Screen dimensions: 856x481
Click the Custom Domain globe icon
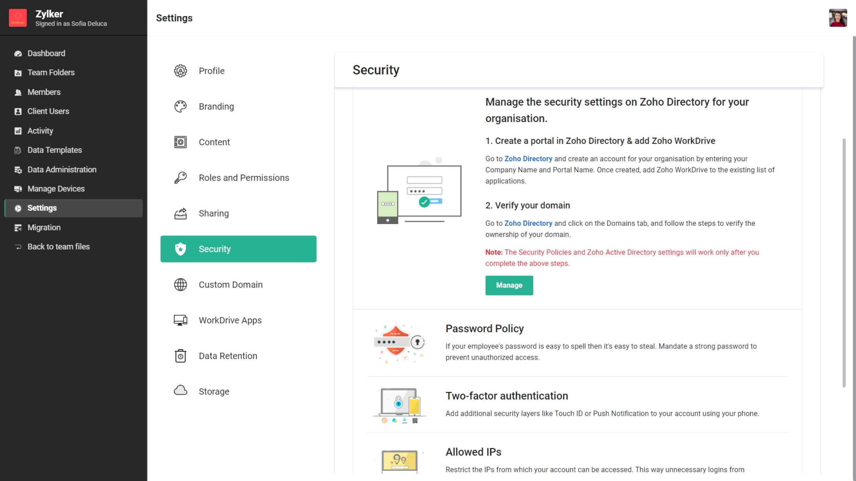click(x=180, y=285)
